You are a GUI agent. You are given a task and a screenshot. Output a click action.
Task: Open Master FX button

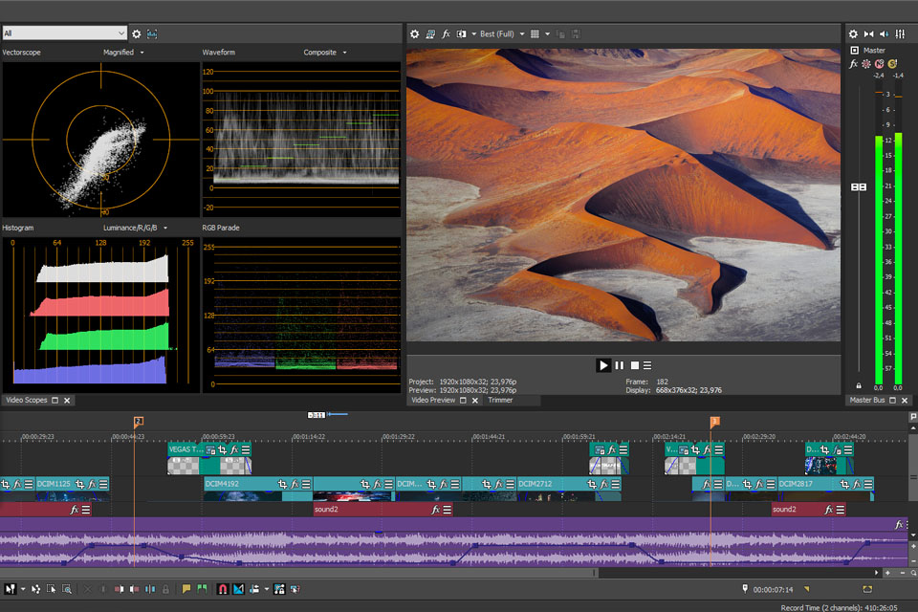coord(854,64)
